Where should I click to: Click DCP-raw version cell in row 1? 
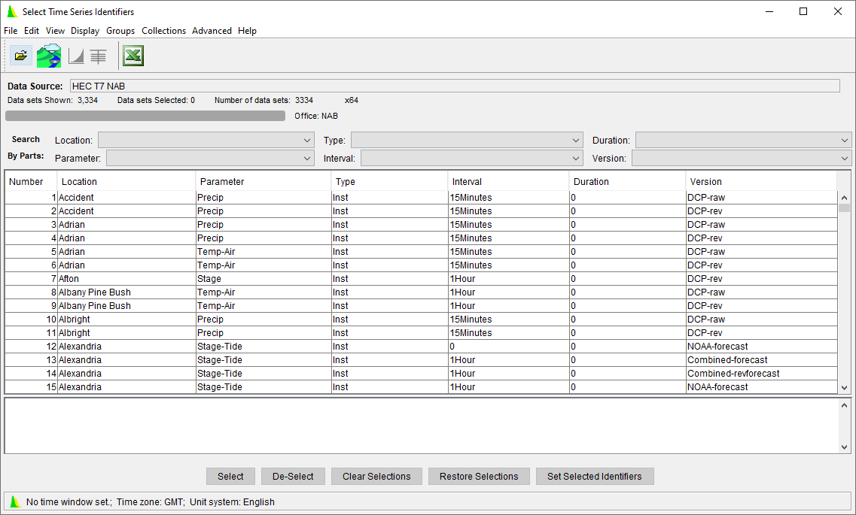[x=761, y=197]
